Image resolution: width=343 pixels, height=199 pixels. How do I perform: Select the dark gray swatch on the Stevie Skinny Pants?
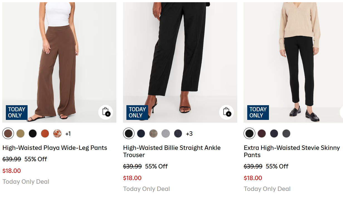click(286, 133)
